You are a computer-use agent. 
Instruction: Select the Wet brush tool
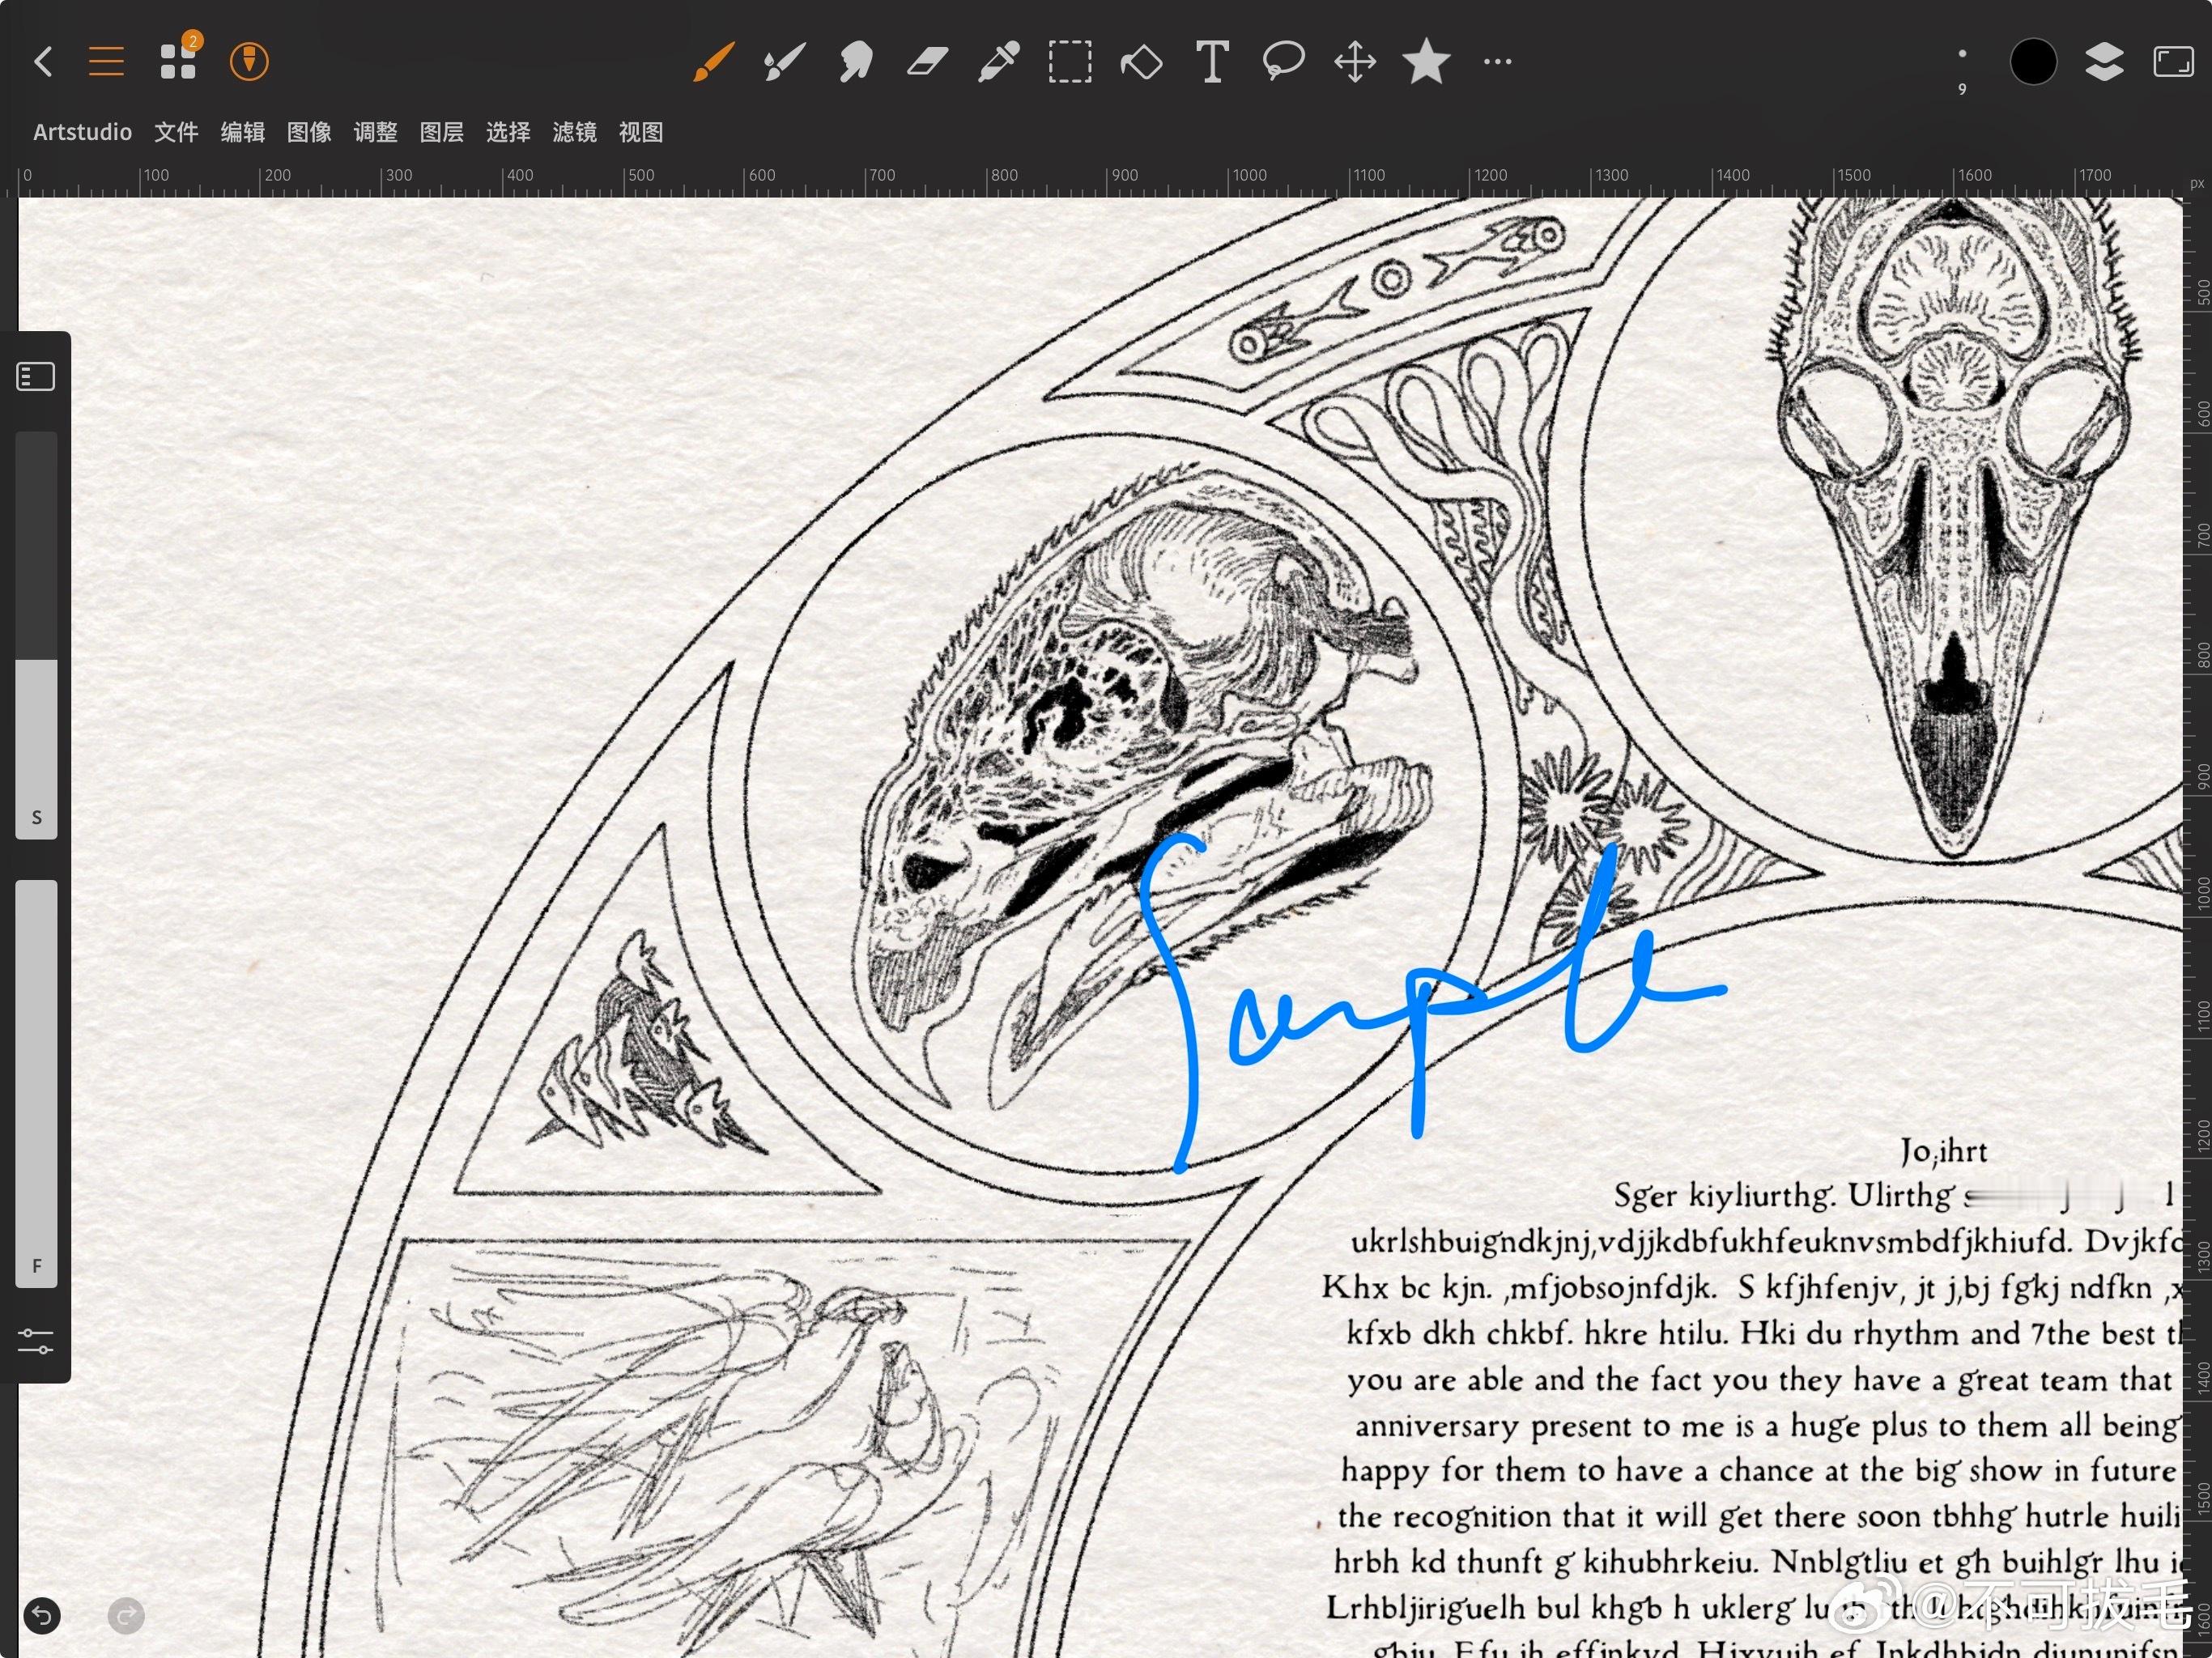784,62
